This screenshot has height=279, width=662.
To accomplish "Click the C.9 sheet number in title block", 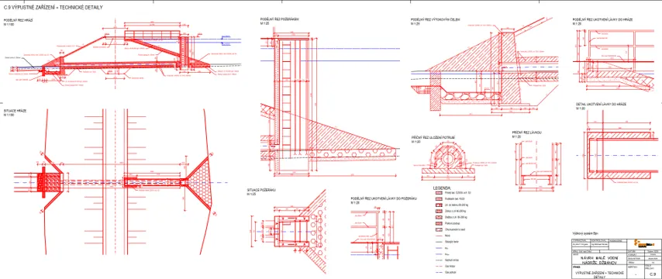I will (652, 274).
